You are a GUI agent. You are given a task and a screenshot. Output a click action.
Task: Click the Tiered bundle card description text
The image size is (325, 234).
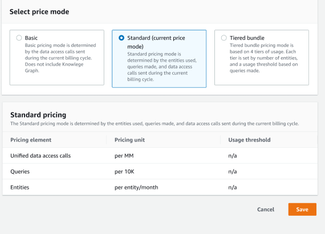click(x=263, y=58)
